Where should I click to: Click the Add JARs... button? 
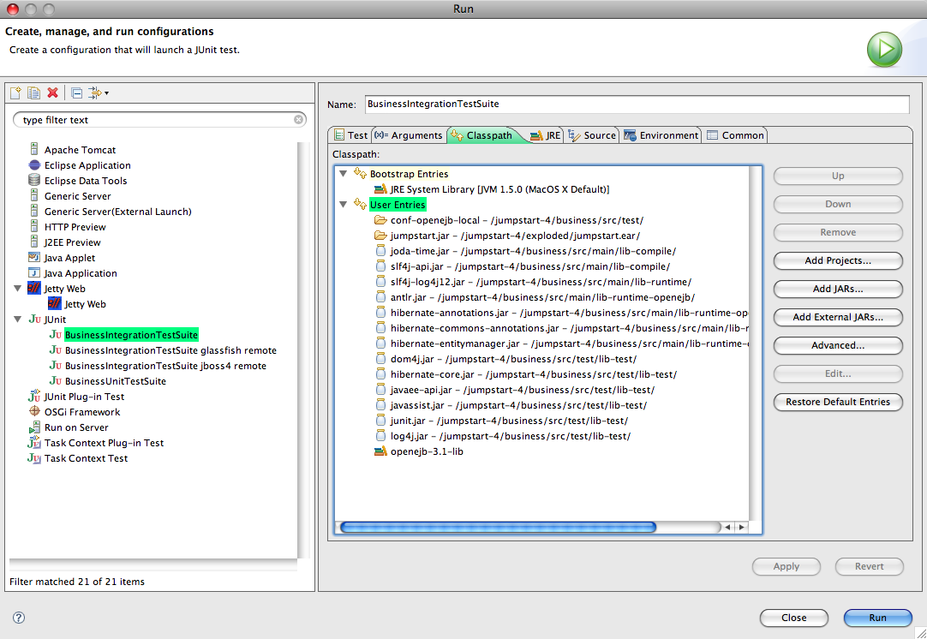pyautogui.click(x=838, y=289)
